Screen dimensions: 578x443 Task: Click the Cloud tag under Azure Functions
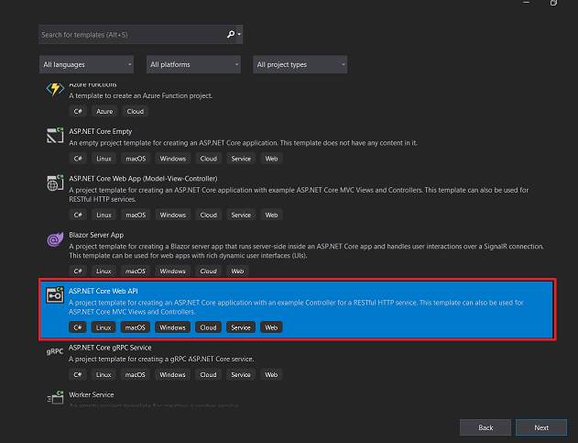click(136, 111)
